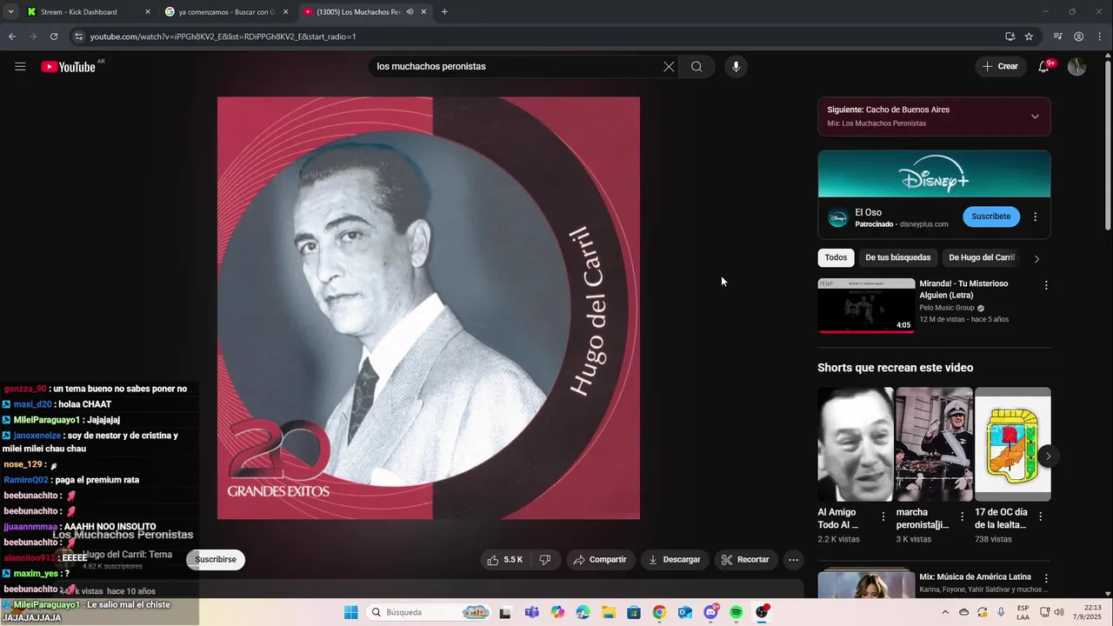
Task: Like the video with thumbs up
Action: pyautogui.click(x=504, y=560)
